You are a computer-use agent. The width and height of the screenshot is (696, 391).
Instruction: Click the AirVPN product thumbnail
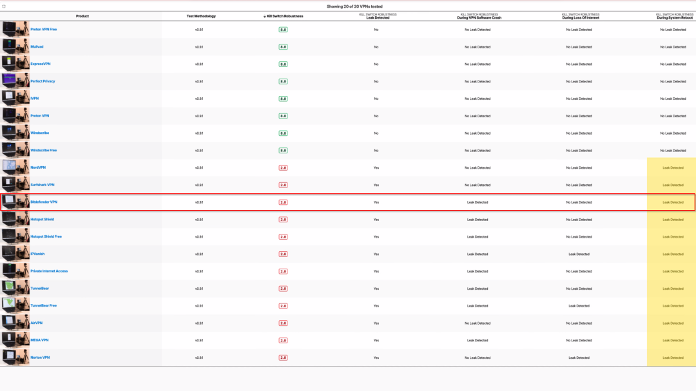(x=15, y=323)
